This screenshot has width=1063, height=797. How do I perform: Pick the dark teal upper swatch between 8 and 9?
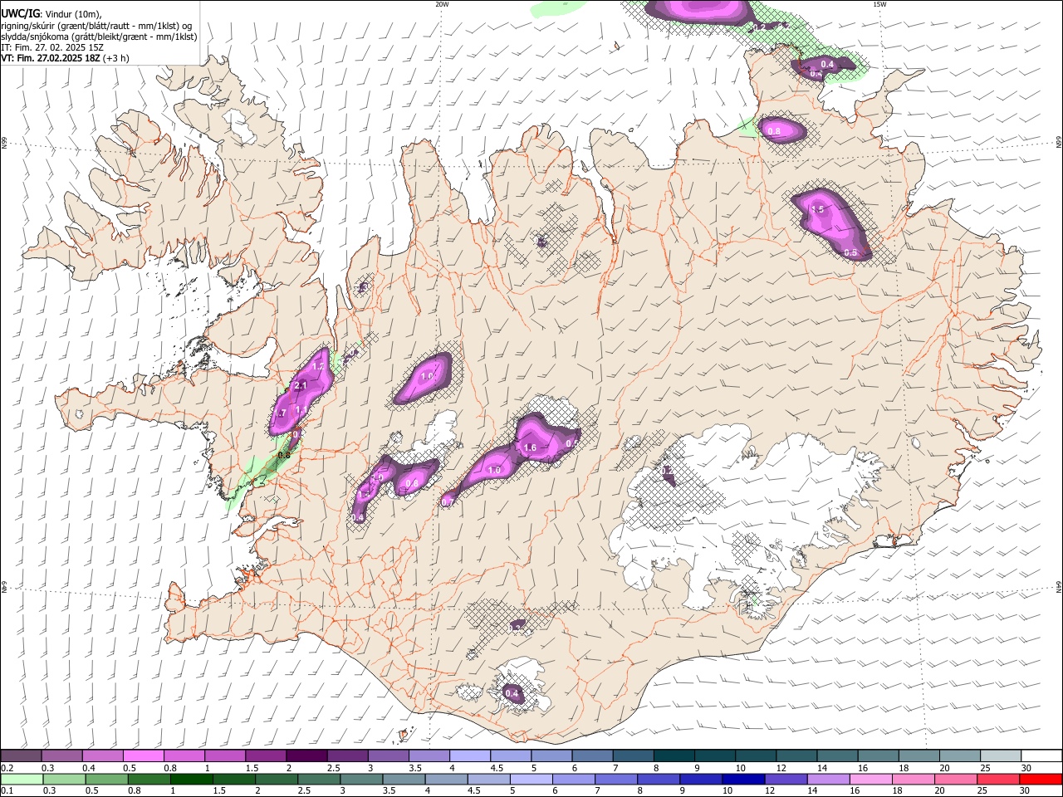(x=674, y=755)
